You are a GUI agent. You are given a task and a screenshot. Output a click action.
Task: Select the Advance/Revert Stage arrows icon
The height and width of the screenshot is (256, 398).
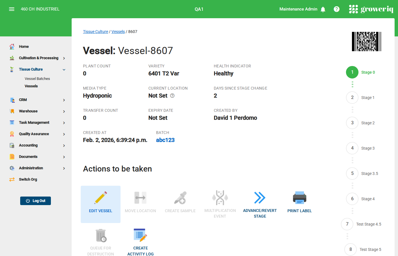point(260,197)
